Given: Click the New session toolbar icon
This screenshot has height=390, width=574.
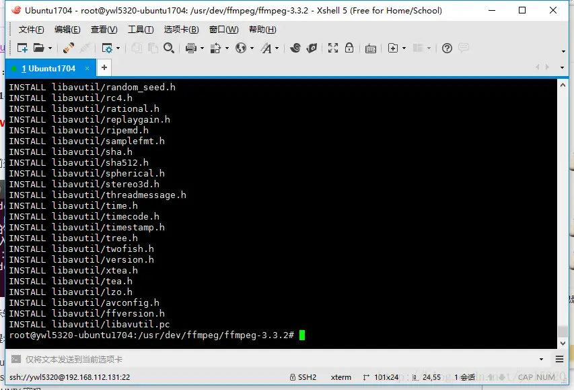Looking at the screenshot, I should tap(22, 48).
